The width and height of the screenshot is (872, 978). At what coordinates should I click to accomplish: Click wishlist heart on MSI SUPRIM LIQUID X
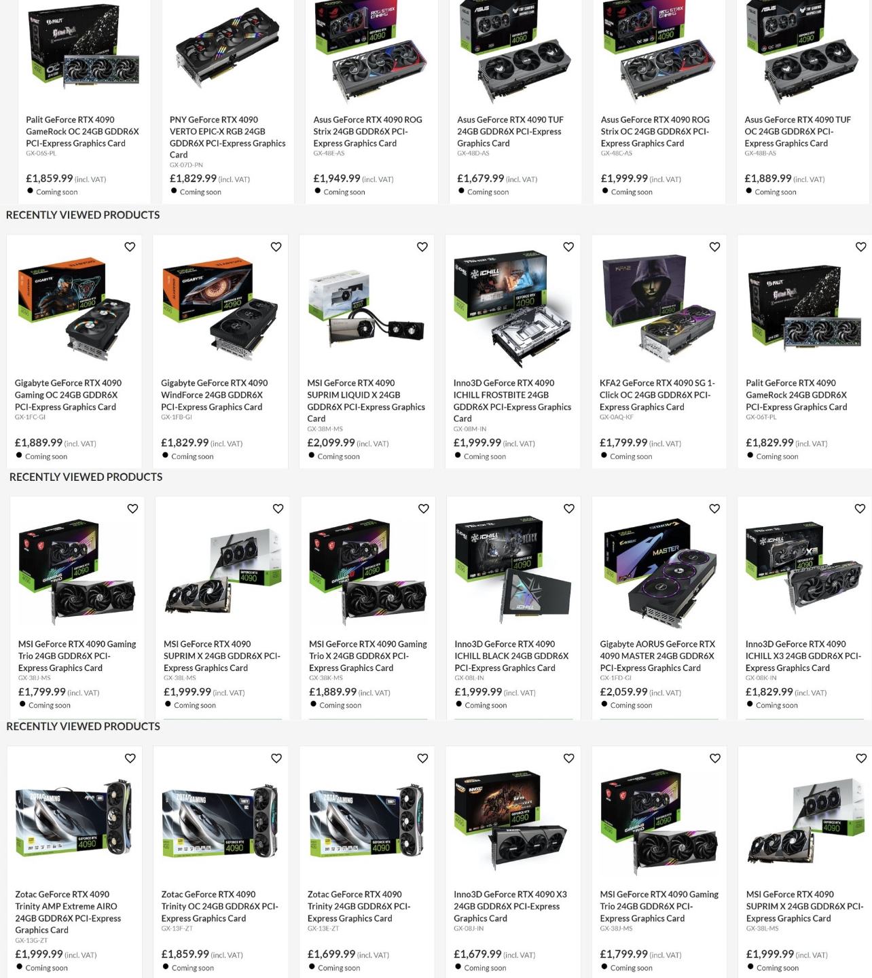422,247
